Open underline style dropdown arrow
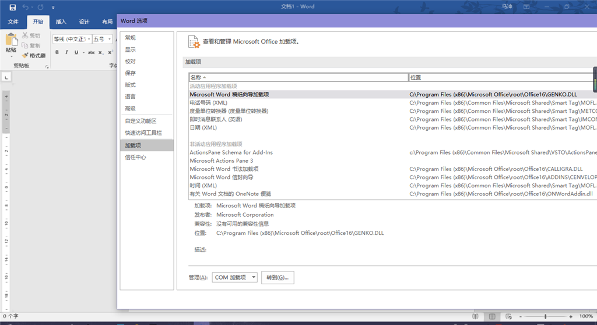The width and height of the screenshot is (597, 325). coord(83,52)
